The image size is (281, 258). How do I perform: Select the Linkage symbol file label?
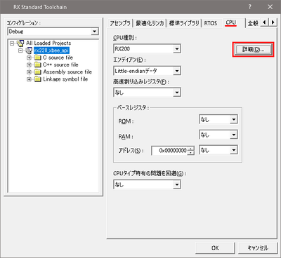point(65,79)
